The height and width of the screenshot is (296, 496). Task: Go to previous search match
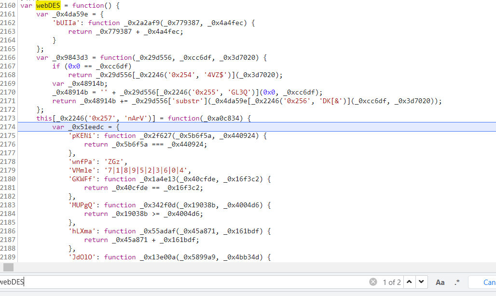409,282
